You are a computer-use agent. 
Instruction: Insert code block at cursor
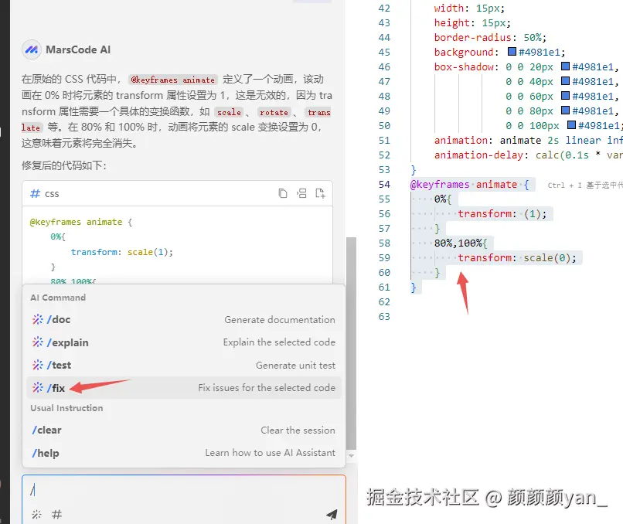pos(301,193)
